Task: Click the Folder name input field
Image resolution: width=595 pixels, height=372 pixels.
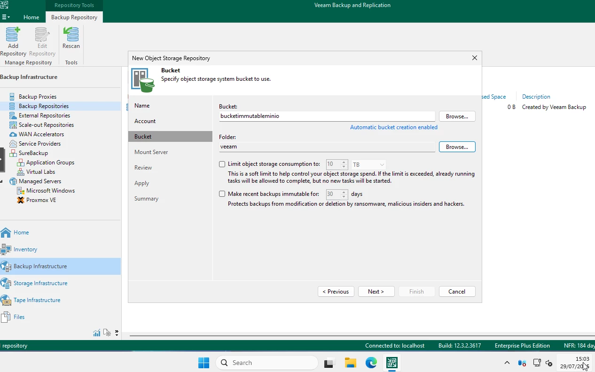Action: point(327,147)
